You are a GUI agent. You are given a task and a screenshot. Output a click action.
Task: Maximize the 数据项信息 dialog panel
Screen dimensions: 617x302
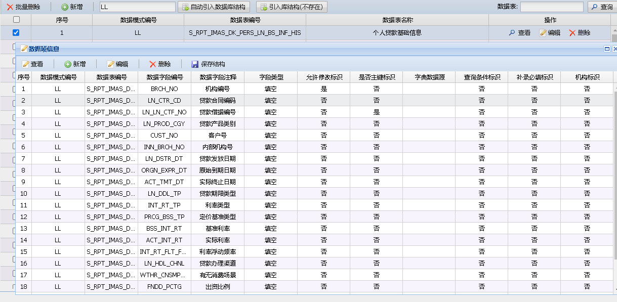(x=607, y=49)
